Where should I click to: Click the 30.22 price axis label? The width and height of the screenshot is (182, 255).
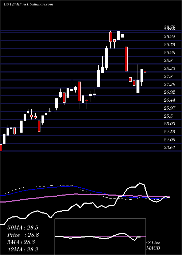170,37
